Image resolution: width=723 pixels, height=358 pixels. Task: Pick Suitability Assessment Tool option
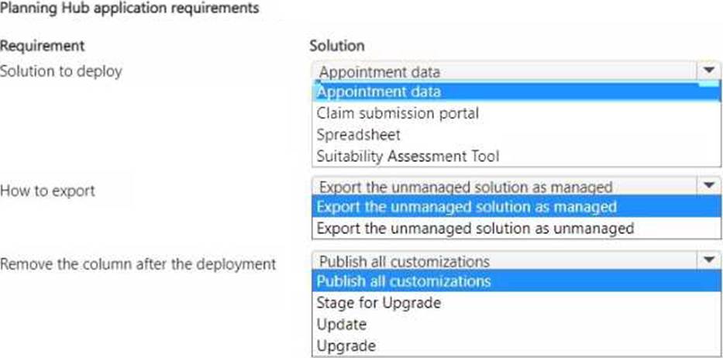point(408,156)
